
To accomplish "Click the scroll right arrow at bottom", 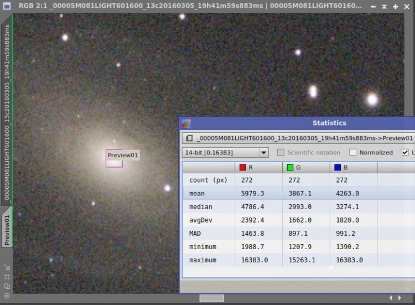I will click(x=400, y=298).
